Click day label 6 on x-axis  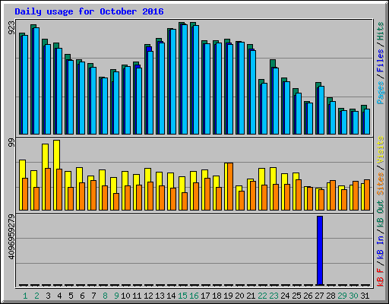click(82, 296)
